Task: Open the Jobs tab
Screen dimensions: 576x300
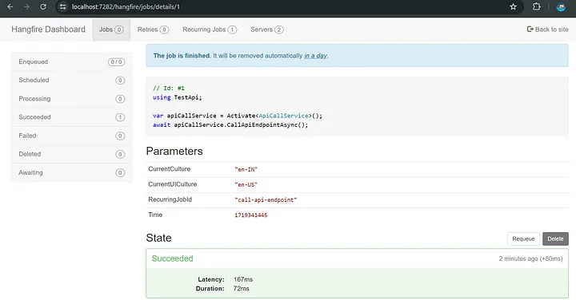Action: coord(111,30)
